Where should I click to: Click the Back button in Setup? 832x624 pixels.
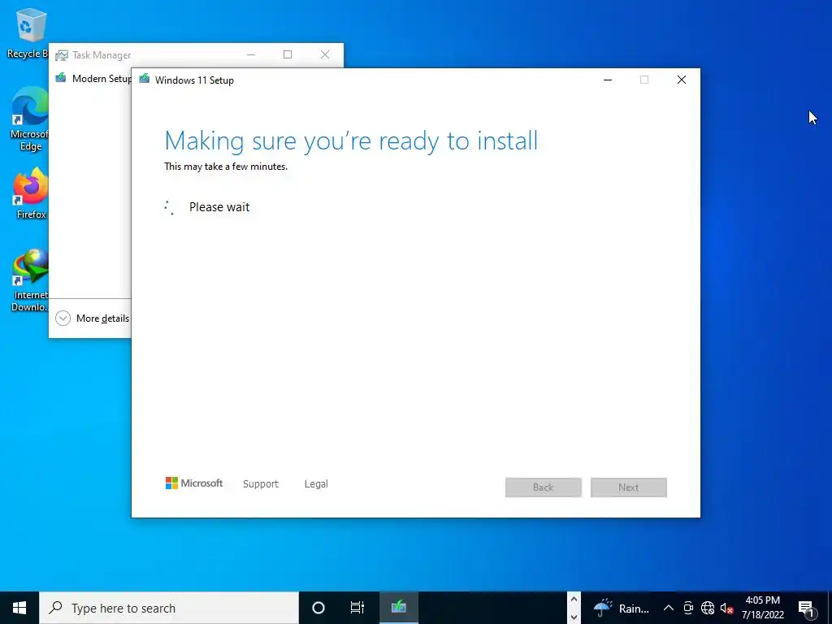pyautogui.click(x=544, y=487)
